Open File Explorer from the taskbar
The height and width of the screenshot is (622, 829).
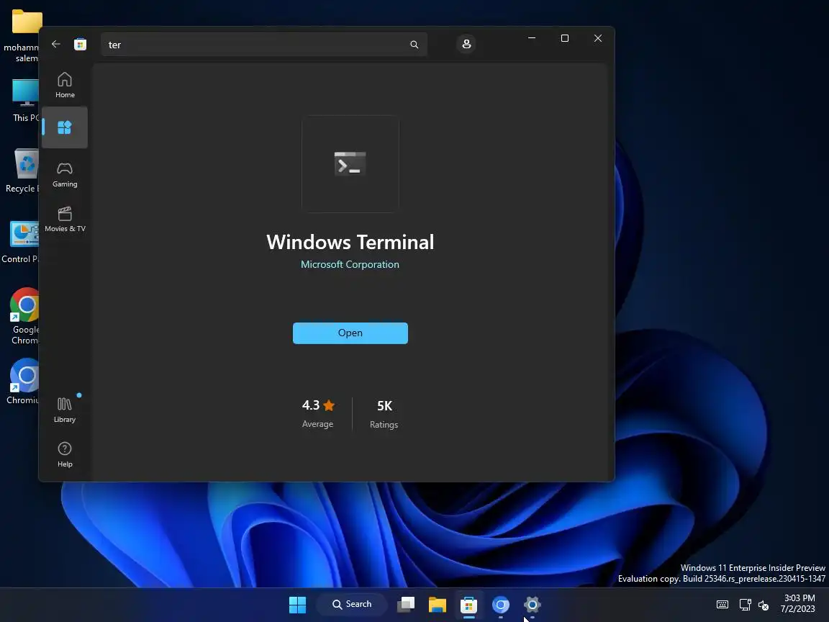438,605
